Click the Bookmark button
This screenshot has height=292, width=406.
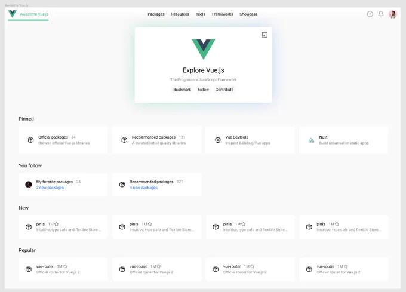182,90
